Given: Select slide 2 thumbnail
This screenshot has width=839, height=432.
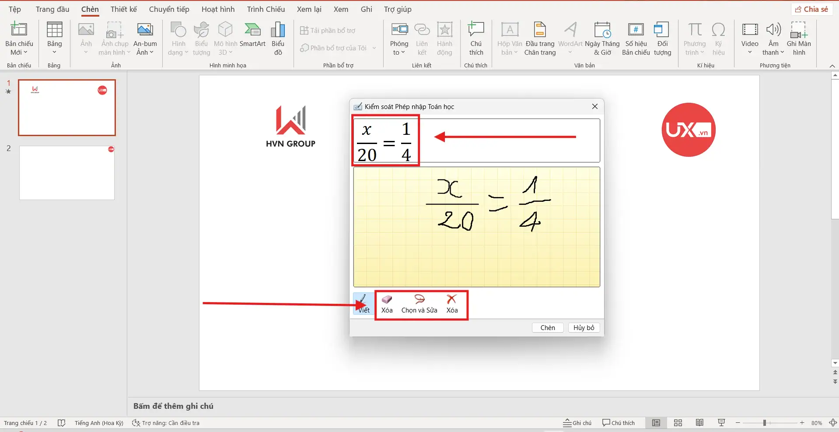Looking at the screenshot, I should [66, 172].
